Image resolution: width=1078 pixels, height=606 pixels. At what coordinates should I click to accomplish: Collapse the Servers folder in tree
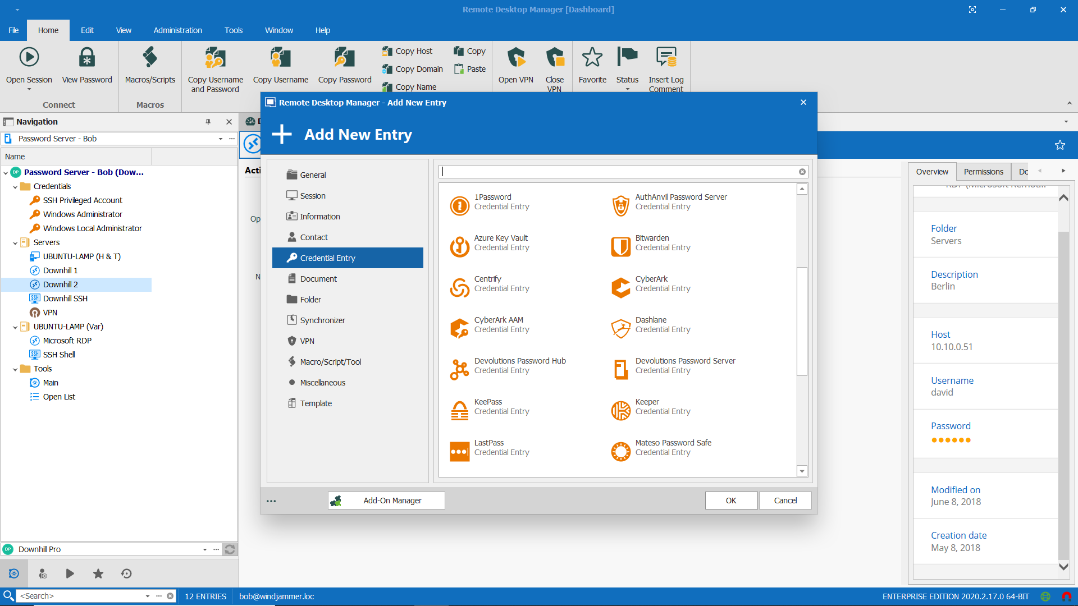click(15, 243)
